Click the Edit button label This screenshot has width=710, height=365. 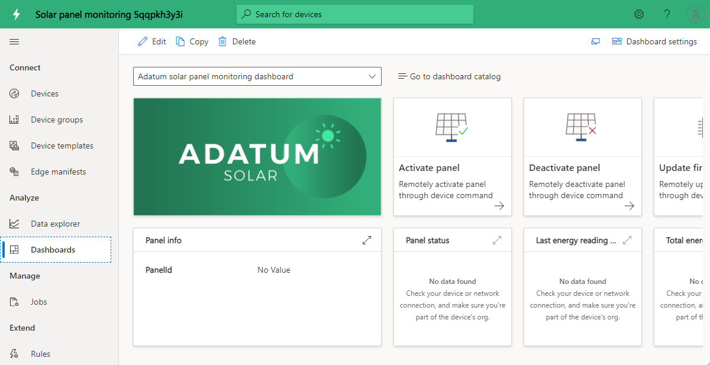(x=159, y=41)
